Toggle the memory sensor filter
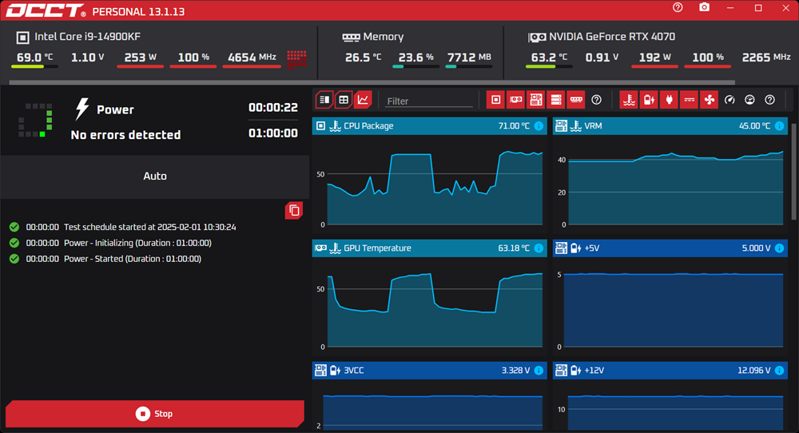799x433 pixels. pyautogui.click(x=576, y=100)
